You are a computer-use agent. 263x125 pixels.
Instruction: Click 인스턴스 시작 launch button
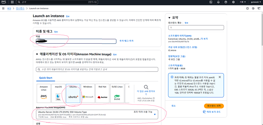tap(214, 106)
